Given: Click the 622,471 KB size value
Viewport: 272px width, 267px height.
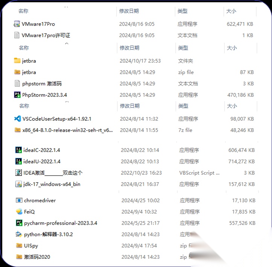Looking at the screenshot, I should tap(240, 24).
